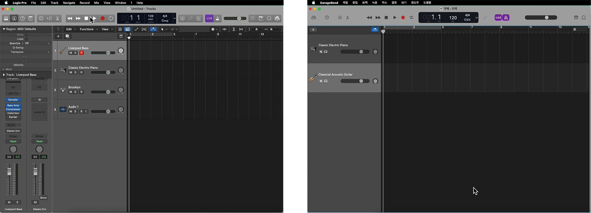The image size is (591, 213).
Task: Expand the Track: Liverpool Bass section
Action: point(4,75)
